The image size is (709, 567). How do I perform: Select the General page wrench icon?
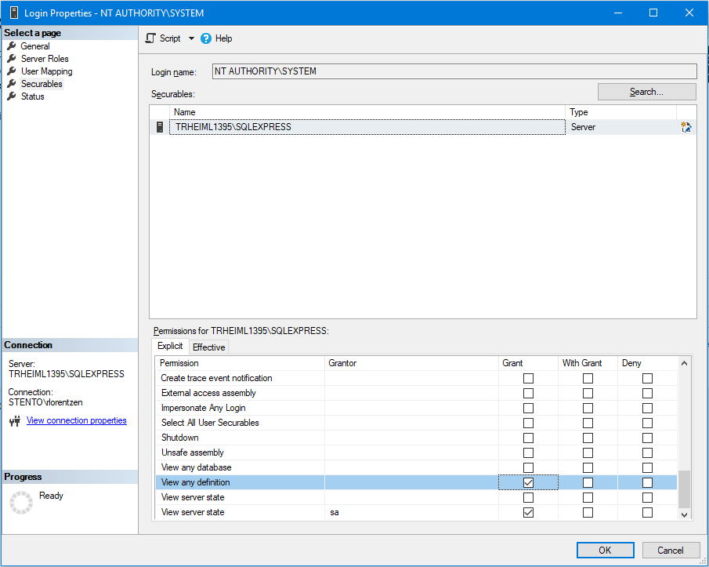coord(12,46)
